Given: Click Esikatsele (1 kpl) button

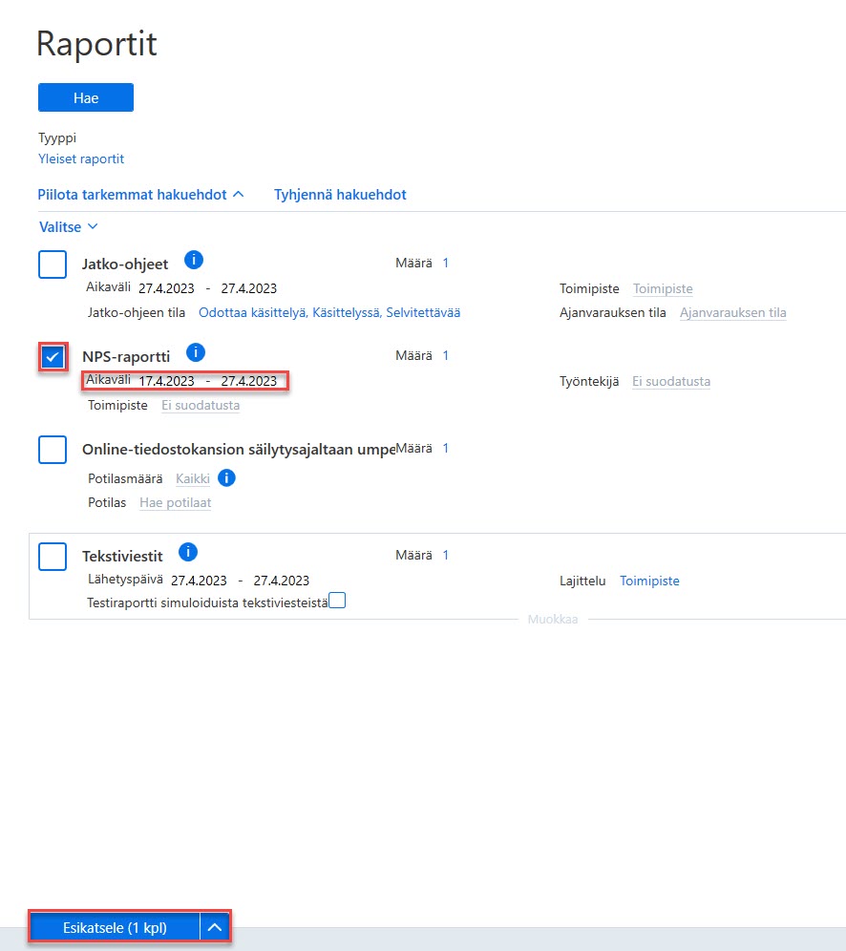Looking at the screenshot, I should pos(115,927).
